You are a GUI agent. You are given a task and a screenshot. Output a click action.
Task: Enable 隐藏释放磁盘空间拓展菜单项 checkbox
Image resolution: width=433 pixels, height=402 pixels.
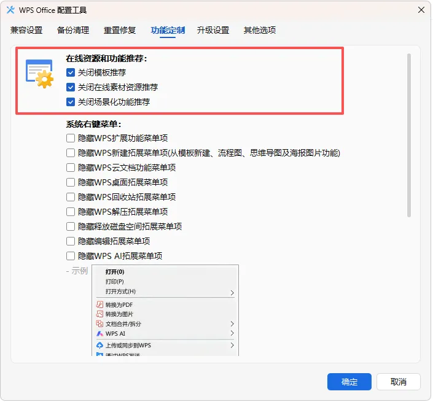click(71, 226)
